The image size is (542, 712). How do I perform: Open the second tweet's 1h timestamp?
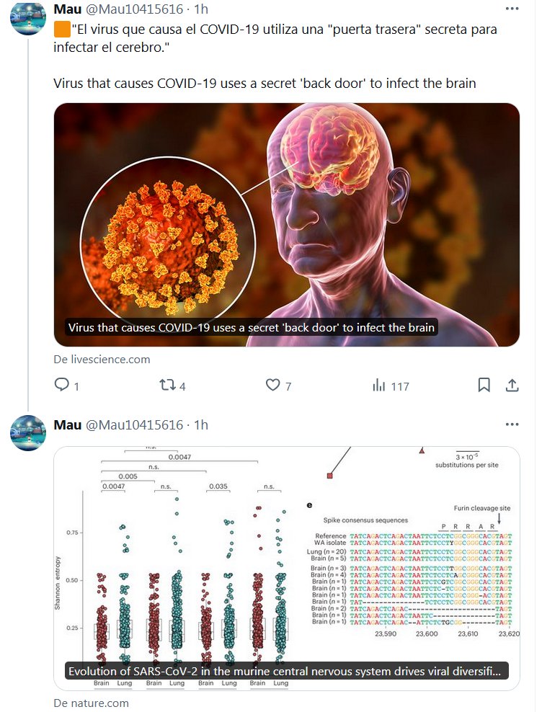tap(202, 424)
